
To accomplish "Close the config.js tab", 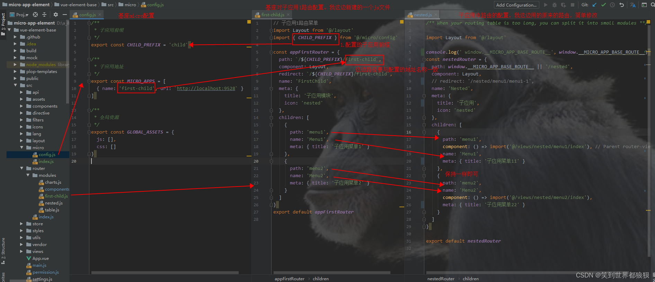I will coord(100,15).
